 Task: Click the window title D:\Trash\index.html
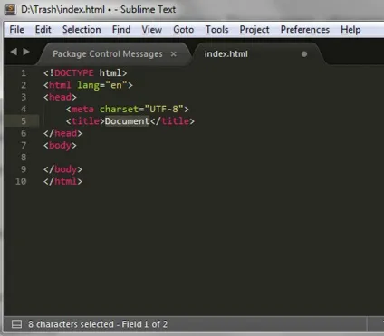tap(62, 9)
